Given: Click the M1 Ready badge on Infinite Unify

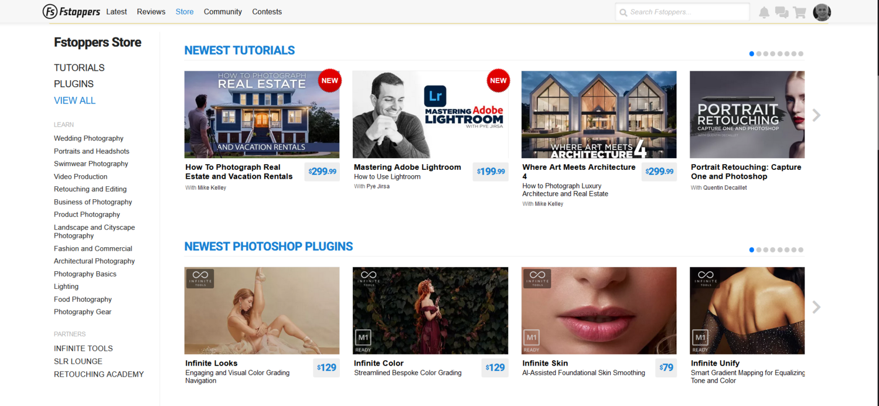Looking at the screenshot, I should (x=700, y=340).
